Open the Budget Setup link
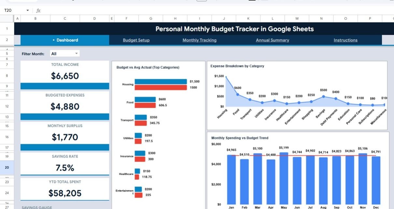Screen dimensions: 394x209 pos(136,40)
